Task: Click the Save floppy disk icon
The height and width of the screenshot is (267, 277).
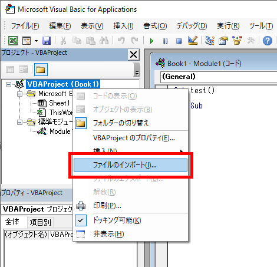Action: [47, 41]
